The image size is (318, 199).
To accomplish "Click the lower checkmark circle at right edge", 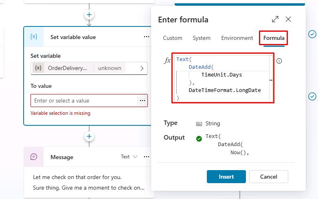I will (312, 96).
